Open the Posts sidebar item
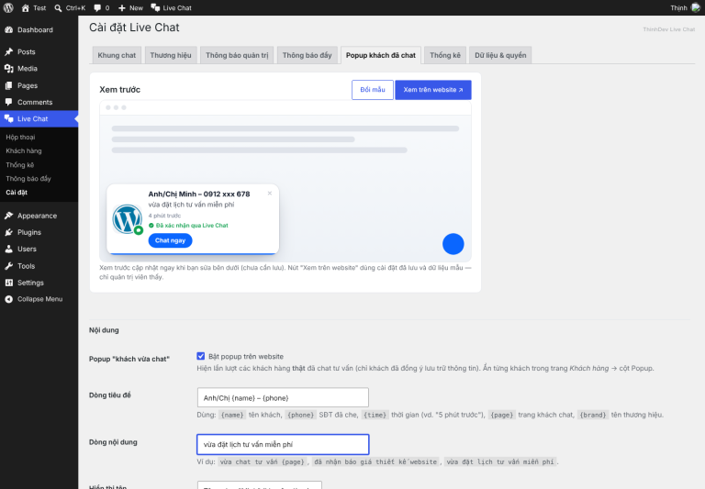The height and width of the screenshot is (489, 705). coord(39,51)
